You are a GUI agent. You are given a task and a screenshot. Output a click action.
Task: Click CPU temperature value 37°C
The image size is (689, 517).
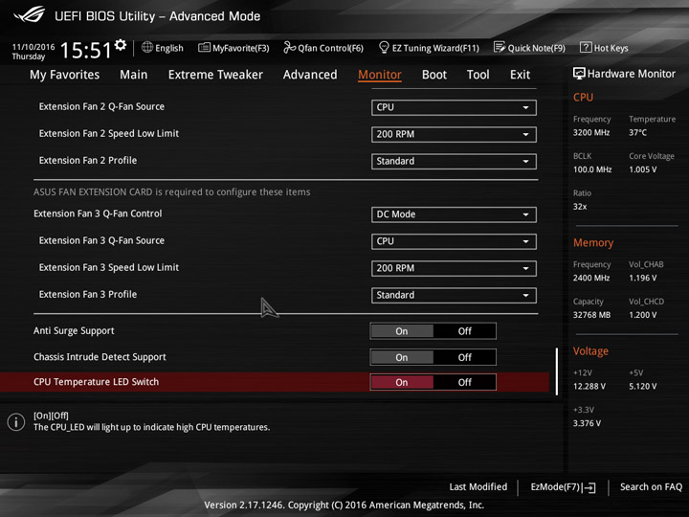coord(637,132)
